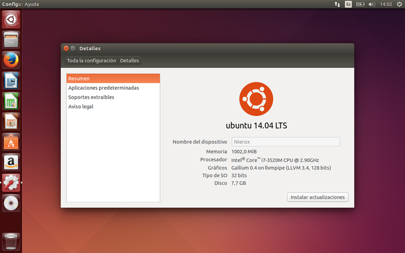Screen dimensions: 405x253
Task: Click the network connection indicator
Action: pos(337,4)
